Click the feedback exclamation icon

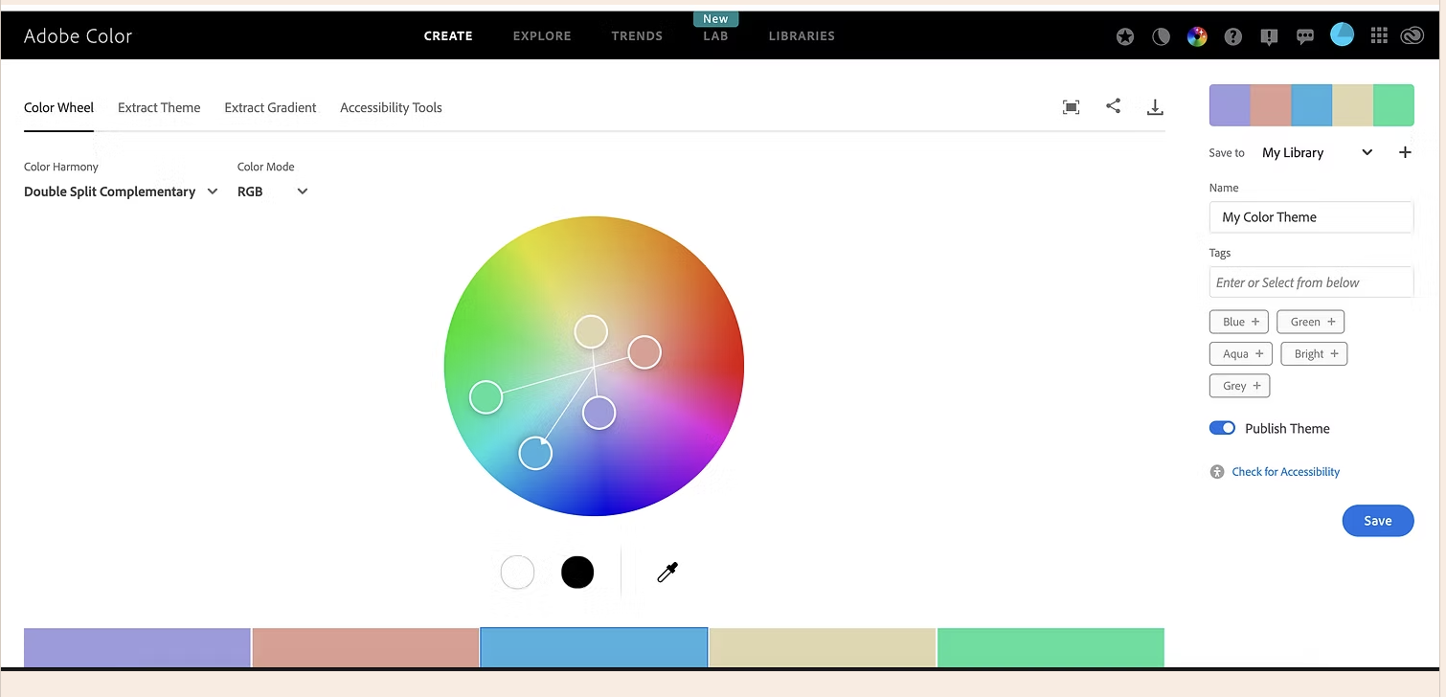click(1269, 36)
